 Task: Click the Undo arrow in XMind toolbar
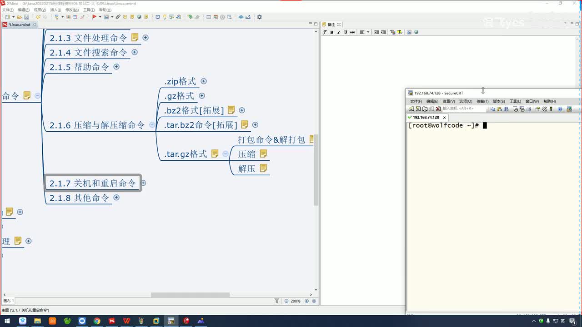38,17
